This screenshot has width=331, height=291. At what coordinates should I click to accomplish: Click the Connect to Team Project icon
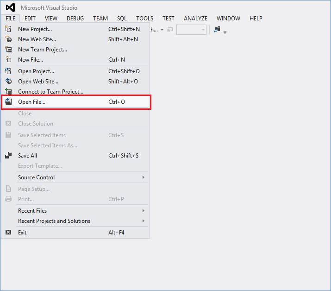tap(8, 91)
